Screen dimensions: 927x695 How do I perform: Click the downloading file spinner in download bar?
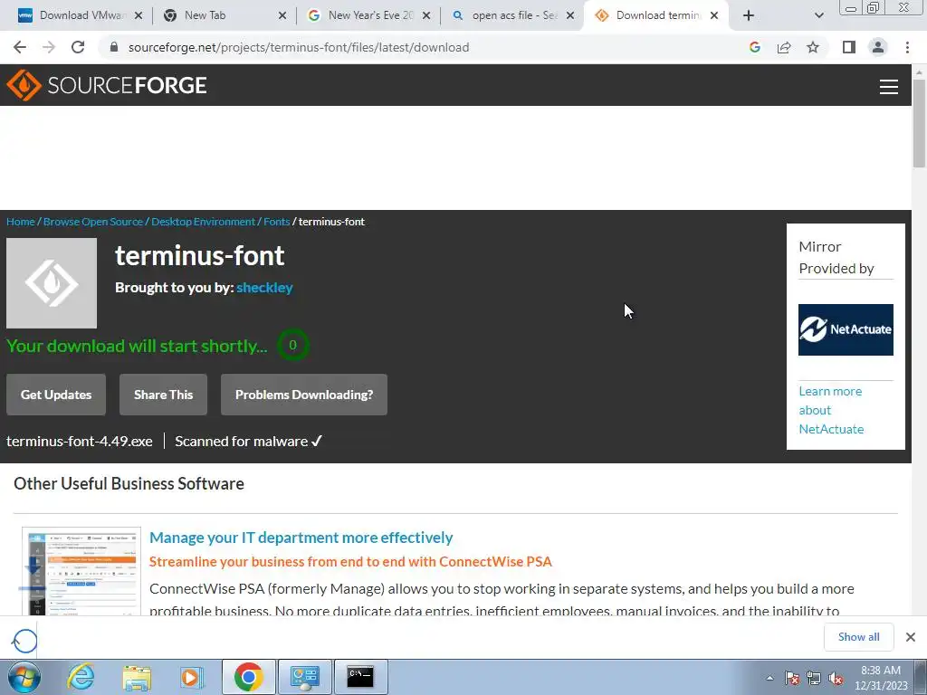coord(24,641)
